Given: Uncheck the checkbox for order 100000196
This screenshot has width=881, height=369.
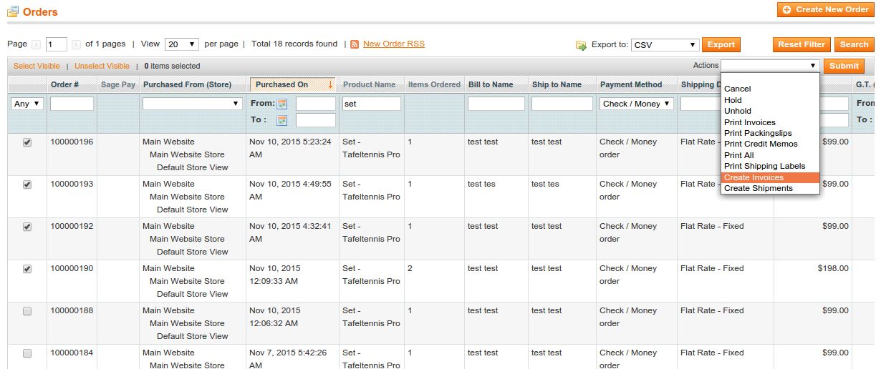Looking at the screenshot, I should (27, 142).
